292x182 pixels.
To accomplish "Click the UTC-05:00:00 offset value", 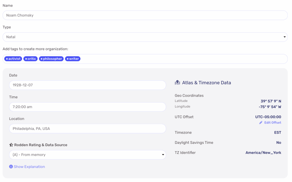I will point(268,117).
